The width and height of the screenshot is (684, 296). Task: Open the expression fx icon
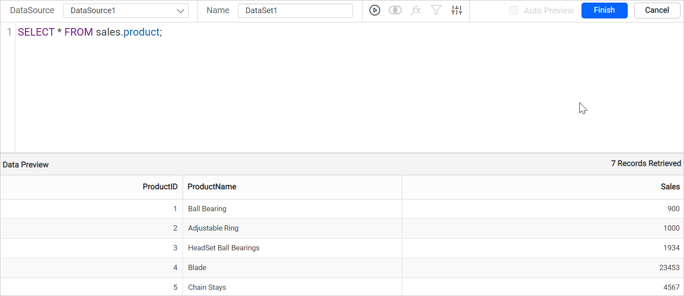point(415,11)
